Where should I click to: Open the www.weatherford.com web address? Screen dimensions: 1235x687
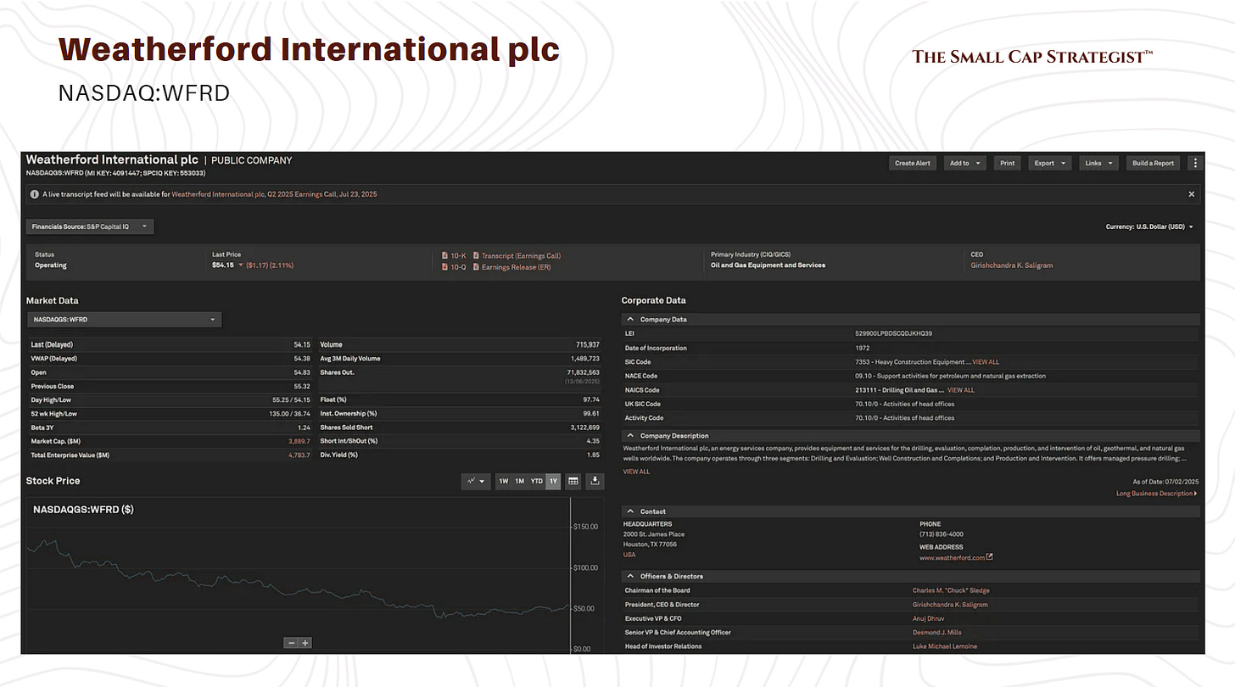952,558
